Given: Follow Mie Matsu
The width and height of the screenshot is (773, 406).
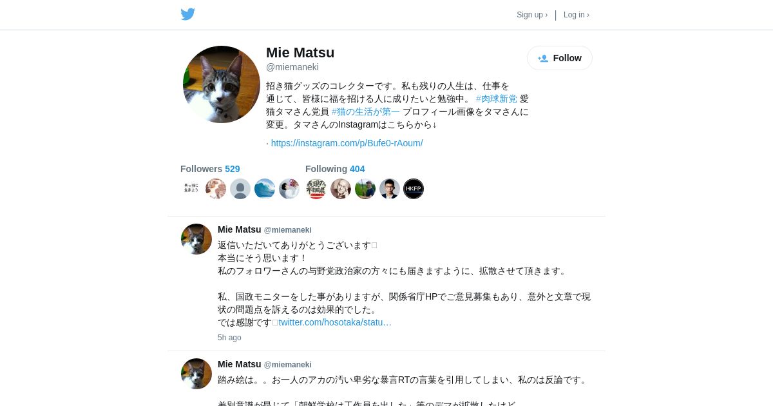Looking at the screenshot, I should [x=560, y=58].
